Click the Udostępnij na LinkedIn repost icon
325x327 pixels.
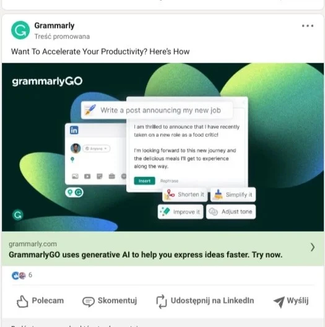pos(162,302)
